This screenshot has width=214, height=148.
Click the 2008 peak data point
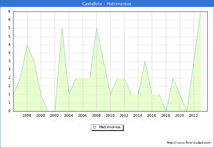[x=96, y=28]
